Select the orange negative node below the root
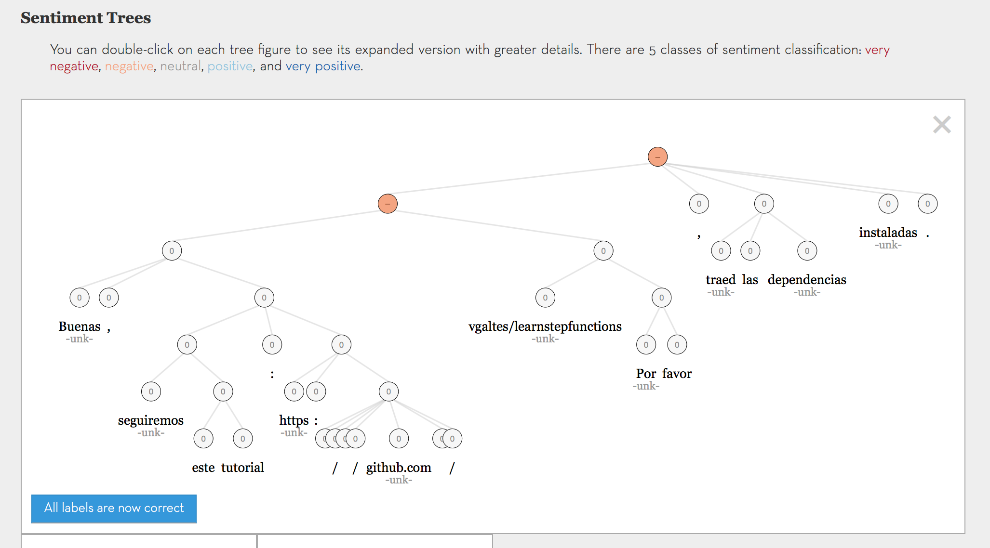This screenshot has height=548, width=990. [388, 204]
